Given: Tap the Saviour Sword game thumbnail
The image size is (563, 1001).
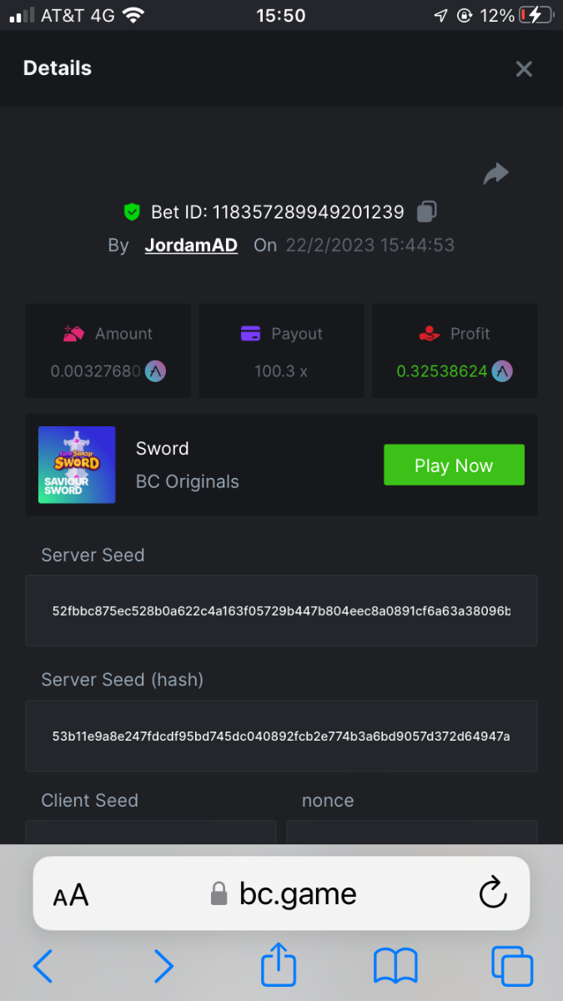Looking at the screenshot, I should pyautogui.click(x=77, y=465).
